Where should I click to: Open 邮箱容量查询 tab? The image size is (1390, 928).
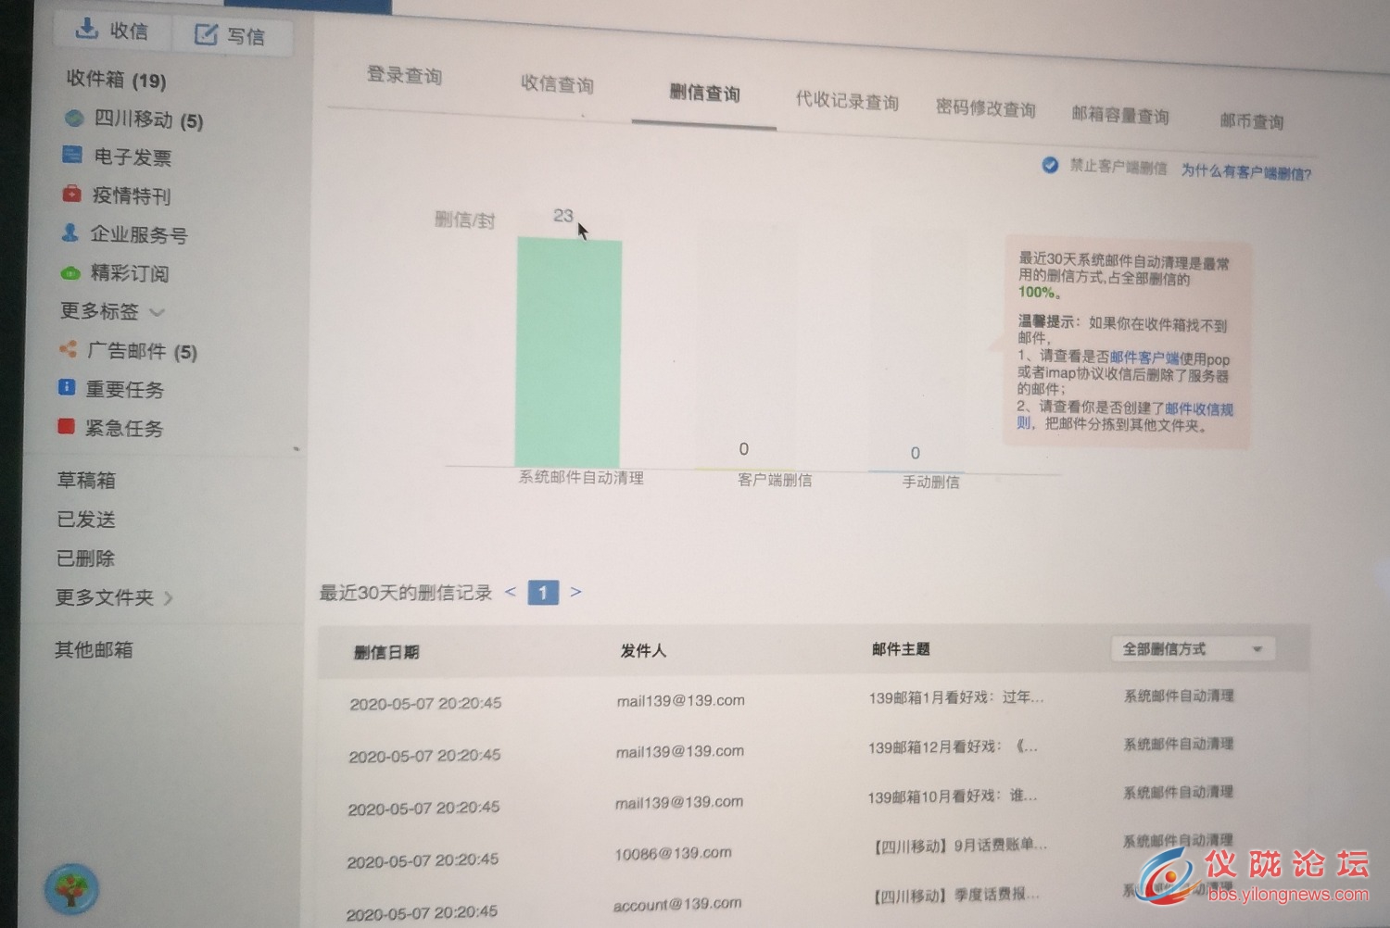pyautogui.click(x=1120, y=115)
